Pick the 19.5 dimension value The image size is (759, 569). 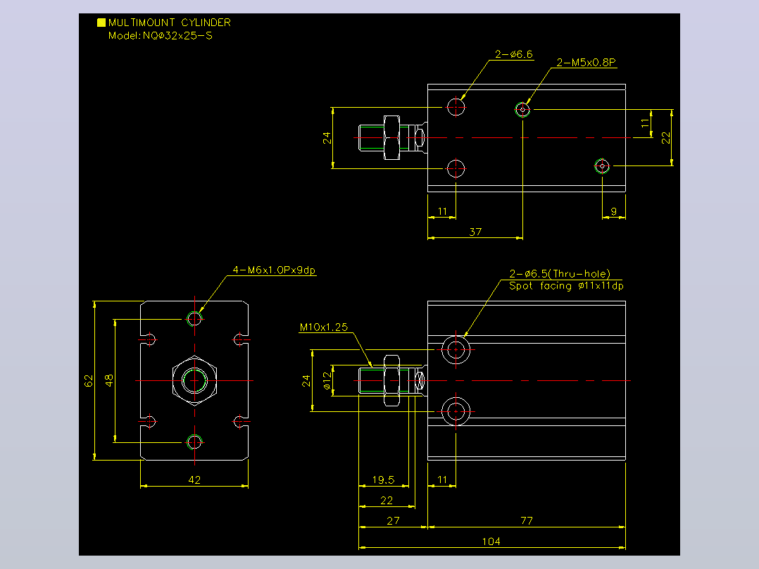click(383, 480)
